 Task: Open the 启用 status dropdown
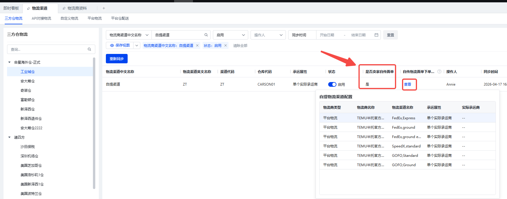231,35
